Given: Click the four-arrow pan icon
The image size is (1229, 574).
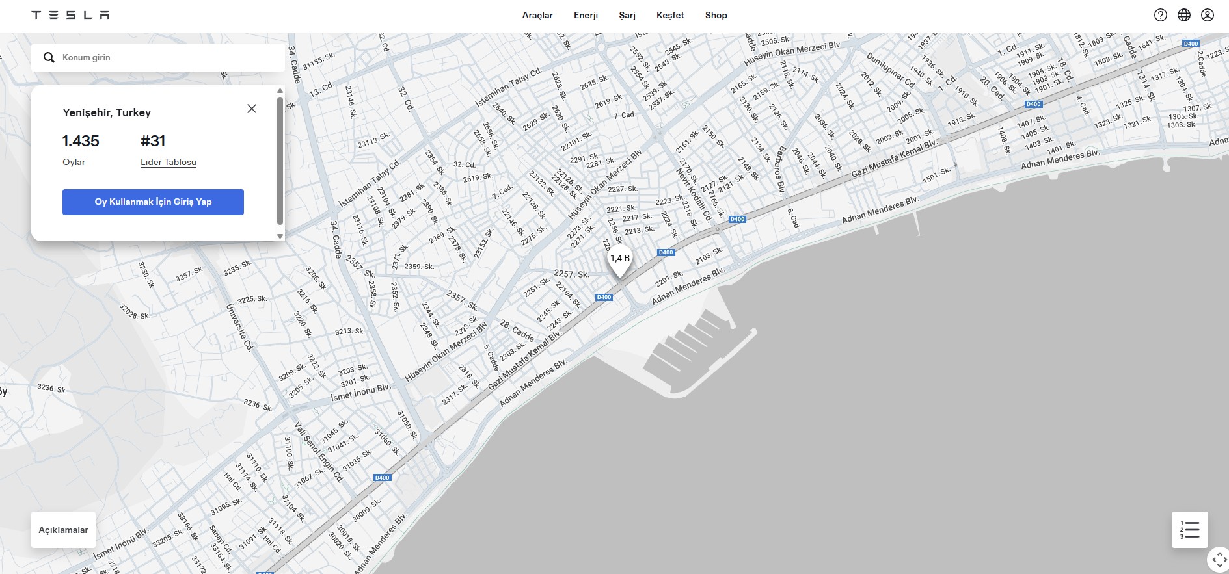Looking at the screenshot, I should click(x=1219, y=560).
